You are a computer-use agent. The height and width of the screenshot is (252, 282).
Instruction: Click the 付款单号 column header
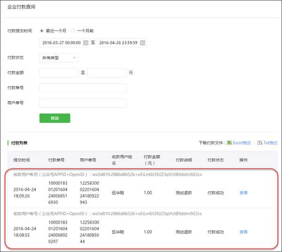pos(56,160)
